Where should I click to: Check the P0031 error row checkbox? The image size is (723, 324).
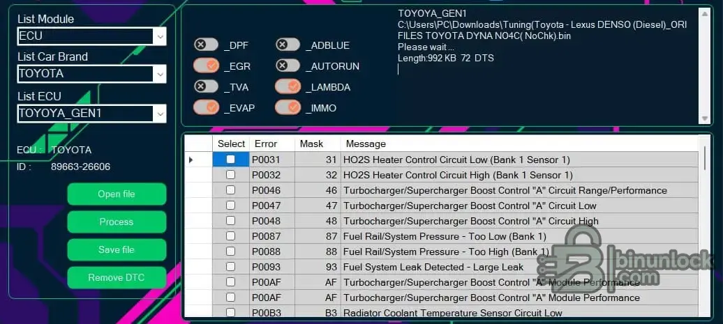pyautogui.click(x=231, y=160)
